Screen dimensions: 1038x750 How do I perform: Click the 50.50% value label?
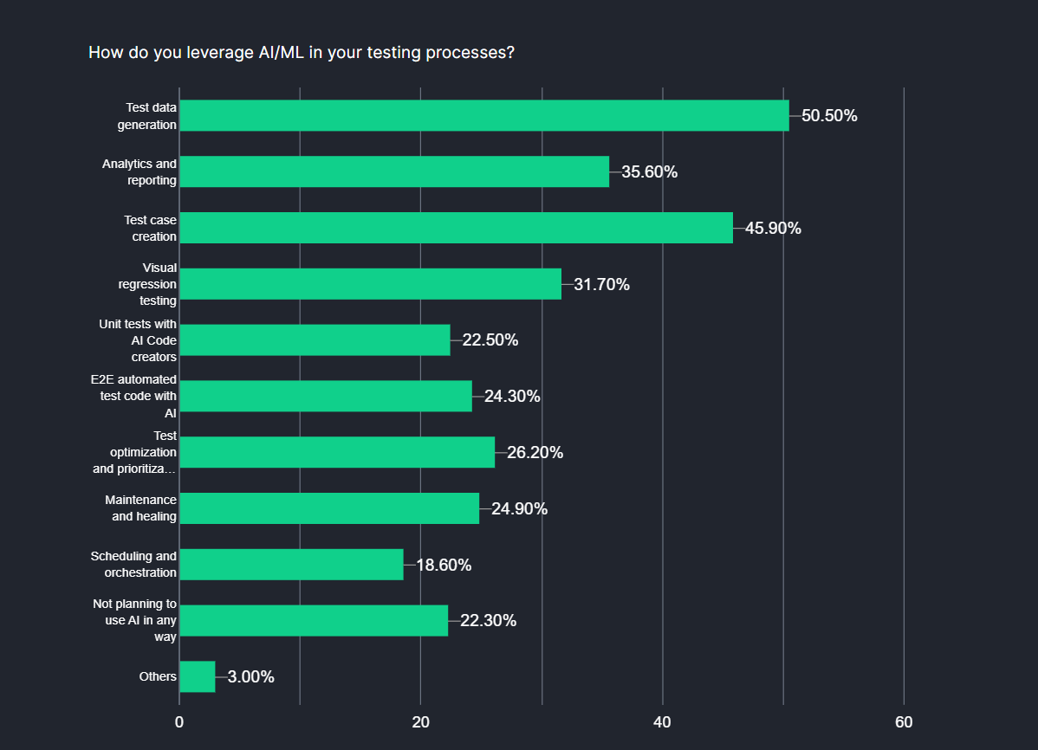pyautogui.click(x=829, y=115)
